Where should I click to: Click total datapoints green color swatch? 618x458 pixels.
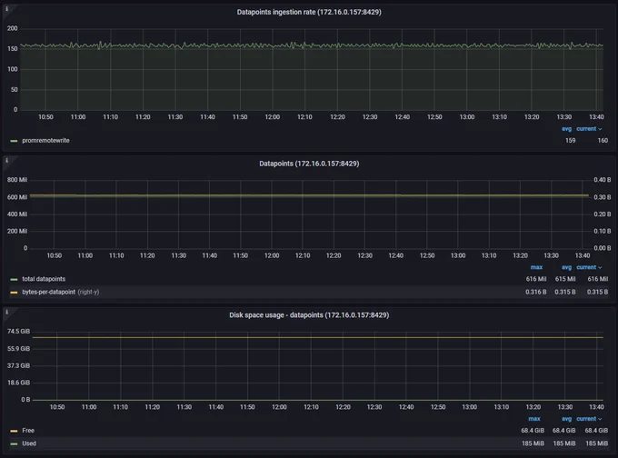pos(14,280)
